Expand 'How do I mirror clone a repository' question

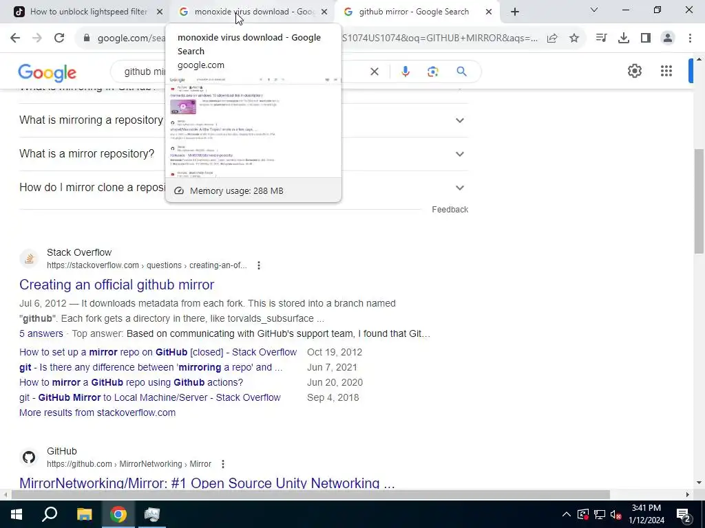point(244,188)
